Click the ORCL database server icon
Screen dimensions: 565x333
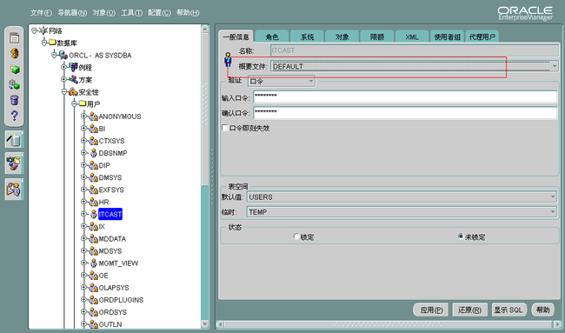pos(63,55)
